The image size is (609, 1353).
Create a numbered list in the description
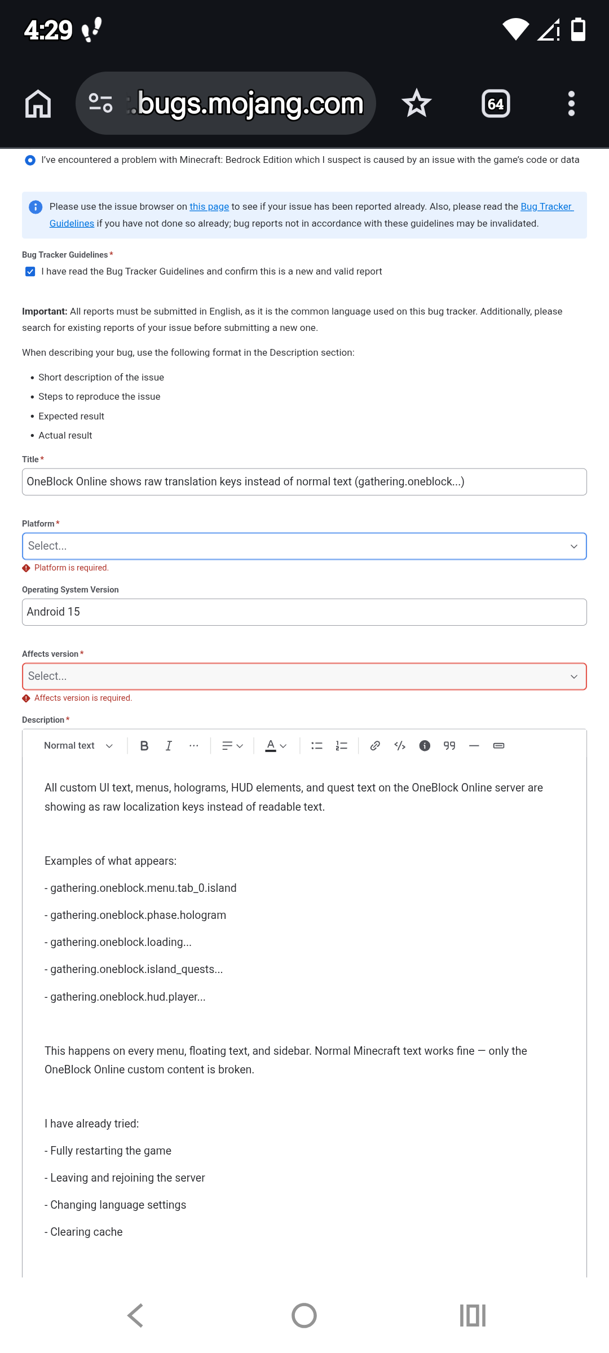coord(342,746)
